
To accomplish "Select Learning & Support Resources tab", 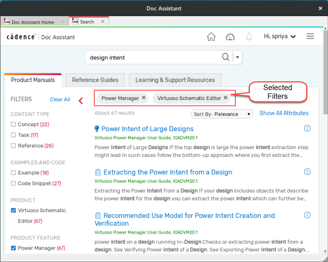I will pos(175,80).
